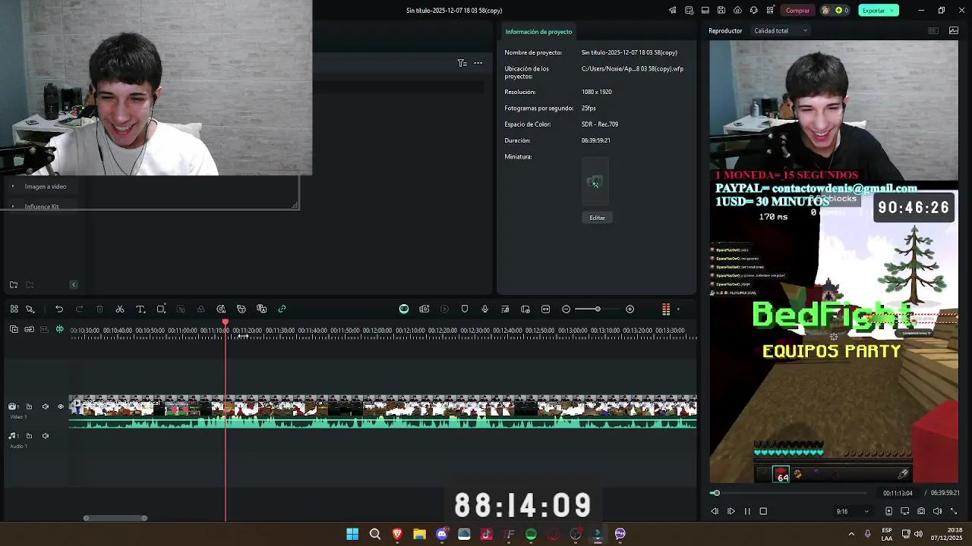Open the track layout grid icon

[14, 309]
